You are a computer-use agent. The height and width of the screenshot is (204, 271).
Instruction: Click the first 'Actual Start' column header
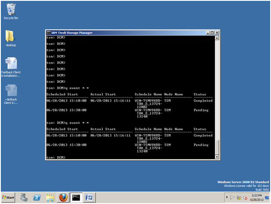(103, 94)
